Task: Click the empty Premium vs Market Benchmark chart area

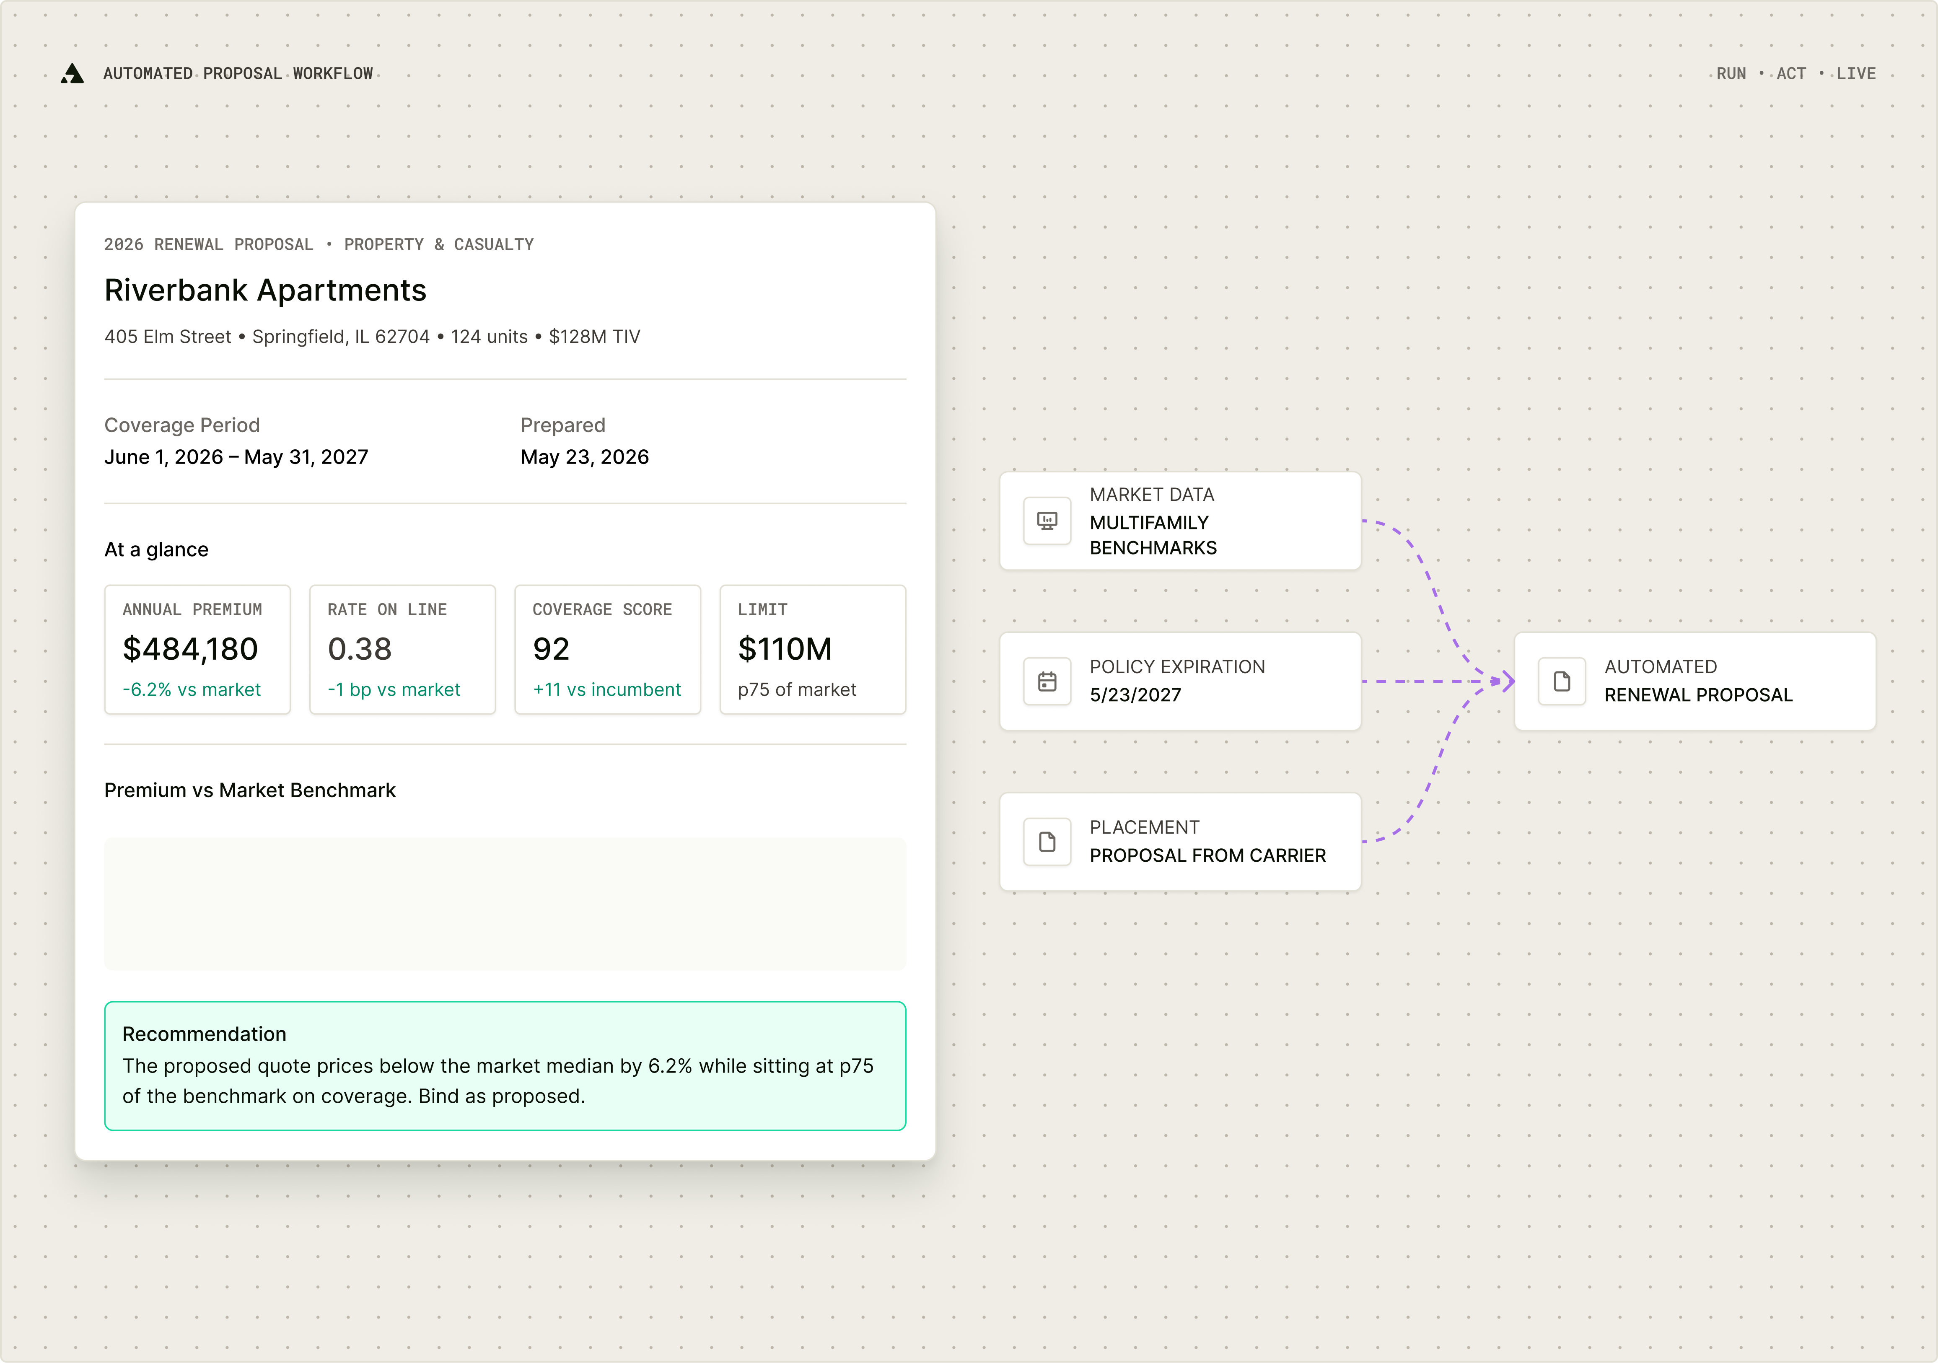Action: 505,903
